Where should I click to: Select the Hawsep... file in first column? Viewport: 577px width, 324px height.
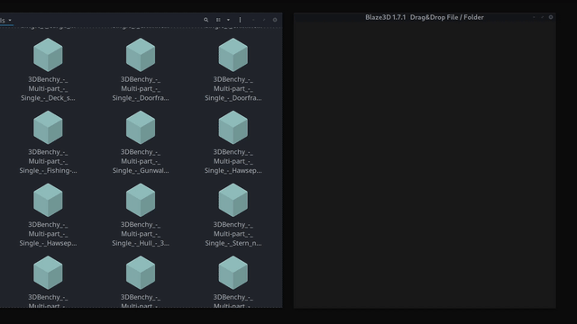[48, 215]
